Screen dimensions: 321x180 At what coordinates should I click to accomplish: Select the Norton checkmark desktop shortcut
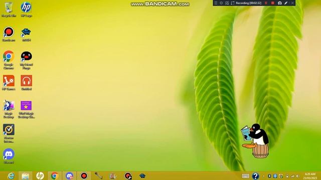pos(9,133)
